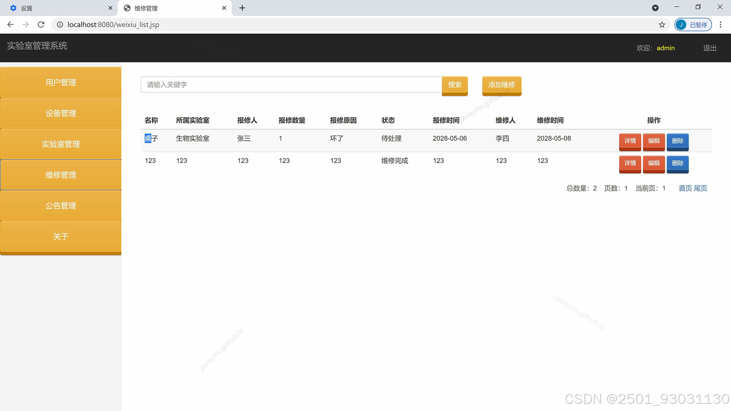
Task: Open the Chrome three-dot menu
Action: tap(720, 25)
